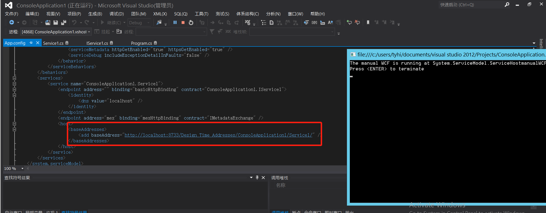Pause debugging with the Break All icon
The image size is (546, 213).
175,23
